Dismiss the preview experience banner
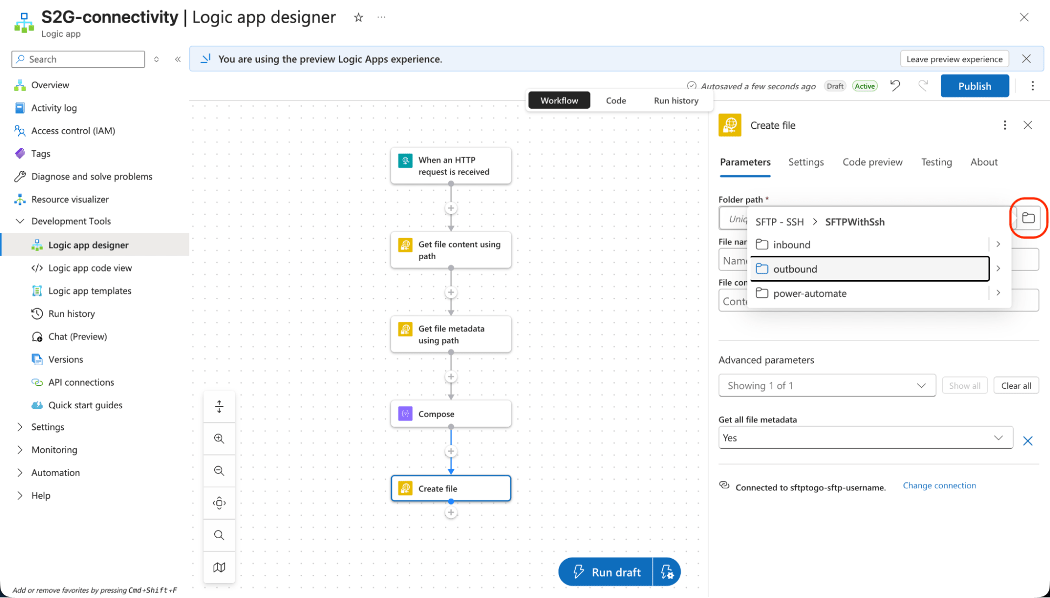The image size is (1050, 598). coord(1026,59)
